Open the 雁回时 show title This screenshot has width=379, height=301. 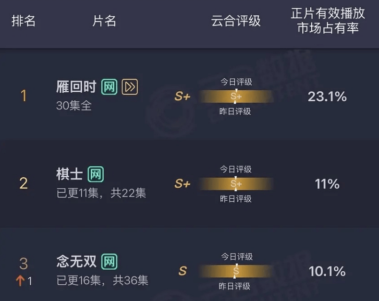[76, 87]
